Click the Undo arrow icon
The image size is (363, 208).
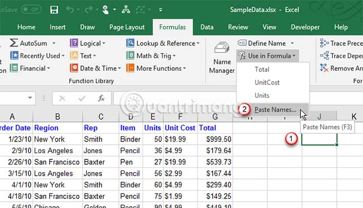(70, 10)
